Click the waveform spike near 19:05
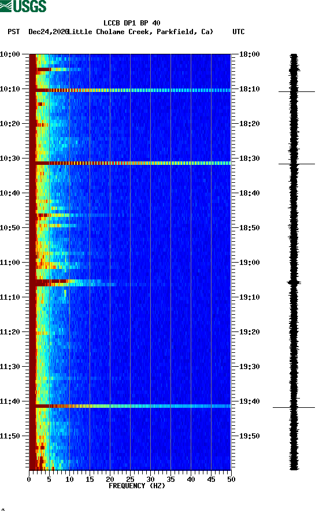Viewport: 319px width, 516px height. [x=294, y=282]
